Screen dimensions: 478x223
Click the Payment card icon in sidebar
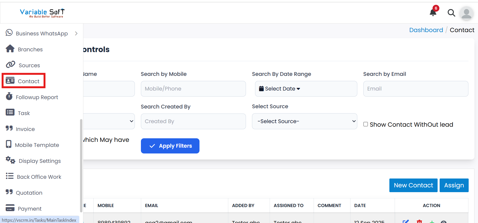point(10,208)
